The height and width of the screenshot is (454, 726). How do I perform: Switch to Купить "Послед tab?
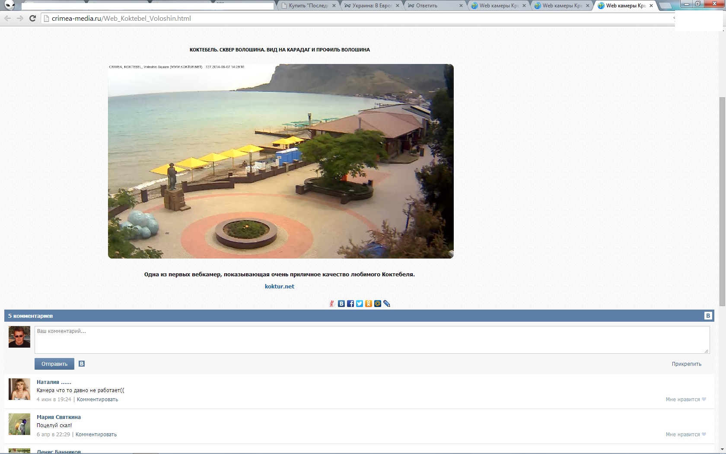[x=308, y=6]
